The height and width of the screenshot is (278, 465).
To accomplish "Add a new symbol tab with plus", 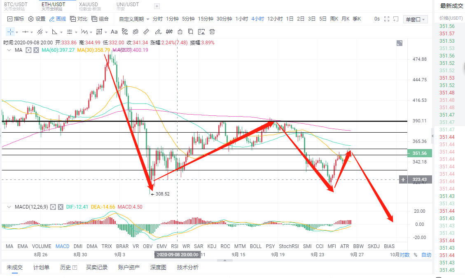I will tap(157, 6).
